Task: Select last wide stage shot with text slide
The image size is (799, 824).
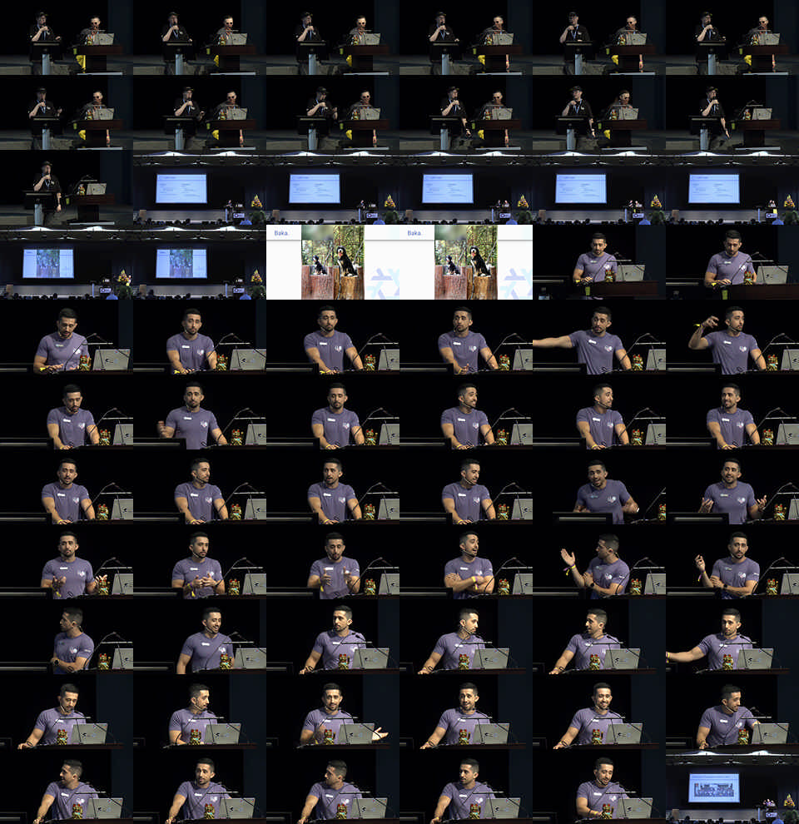Action: pos(732,187)
